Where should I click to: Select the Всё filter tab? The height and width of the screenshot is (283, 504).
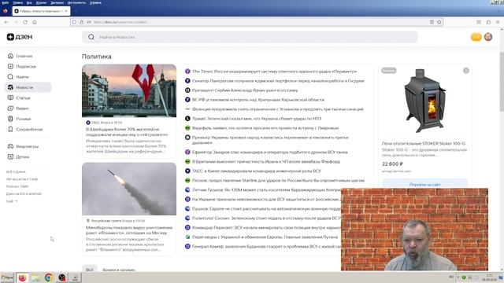90,270
